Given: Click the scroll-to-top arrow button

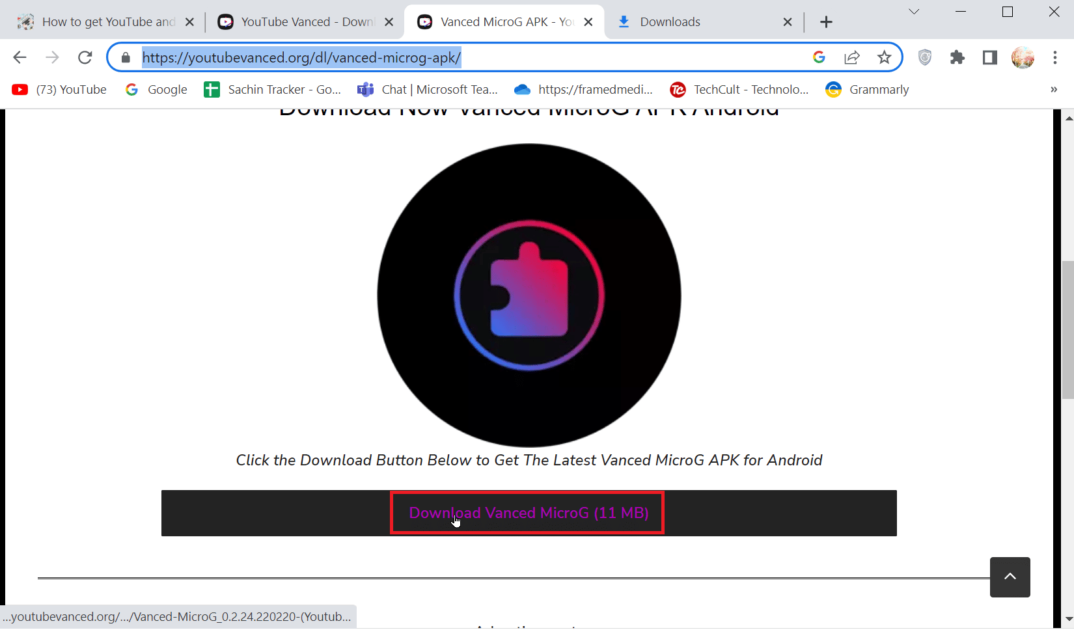Looking at the screenshot, I should (1010, 577).
